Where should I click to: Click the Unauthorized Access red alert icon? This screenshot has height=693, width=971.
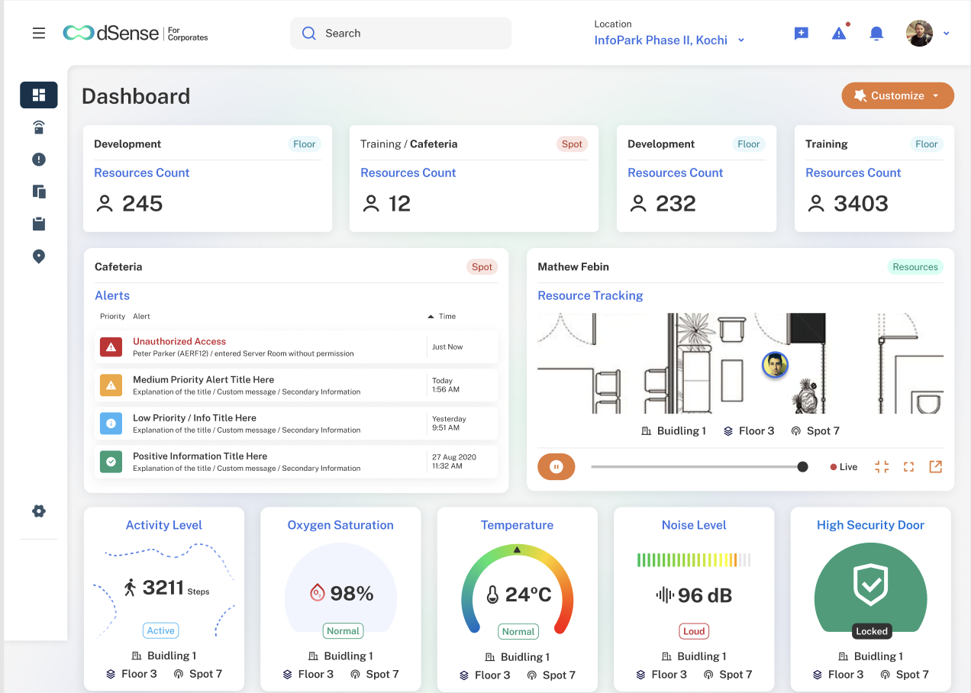point(111,347)
